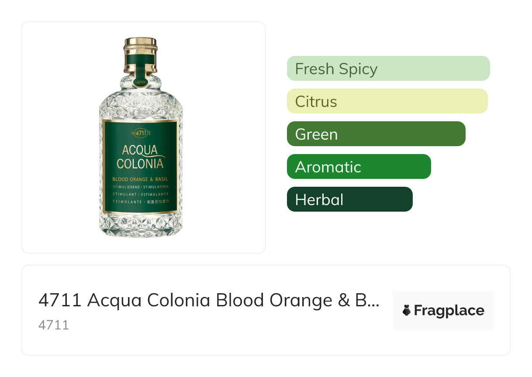Viewport: 532px width, 377px height.
Task: Click the ACQUA COLONIA text on the bottle
Action: tap(140, 157)
